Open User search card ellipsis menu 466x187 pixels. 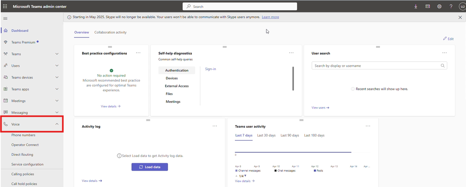pyautogui.click(x=444, y=53)
